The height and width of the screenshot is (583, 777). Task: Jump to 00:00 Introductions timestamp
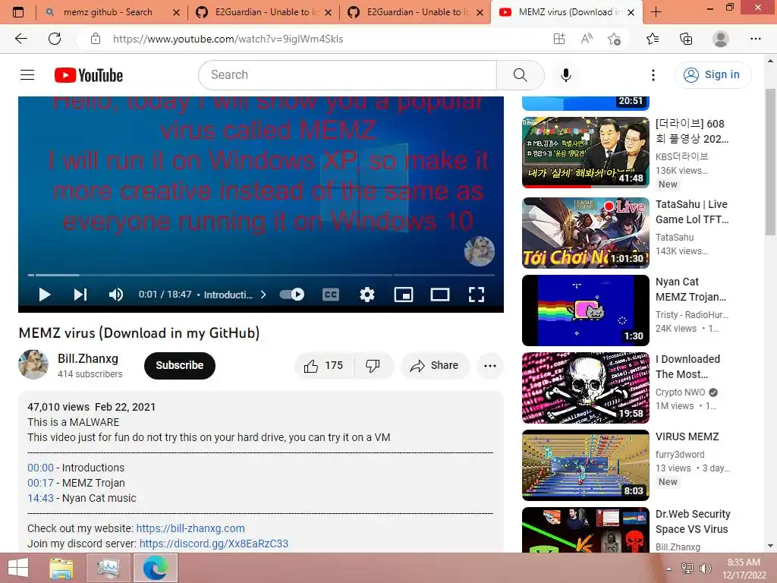click(40, 468)
